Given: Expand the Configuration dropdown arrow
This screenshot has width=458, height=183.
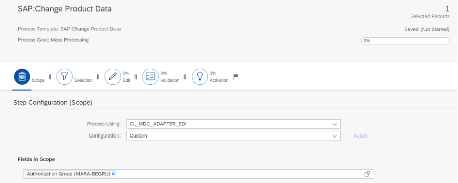Looking at the screenshot, I should pos(335,136).
